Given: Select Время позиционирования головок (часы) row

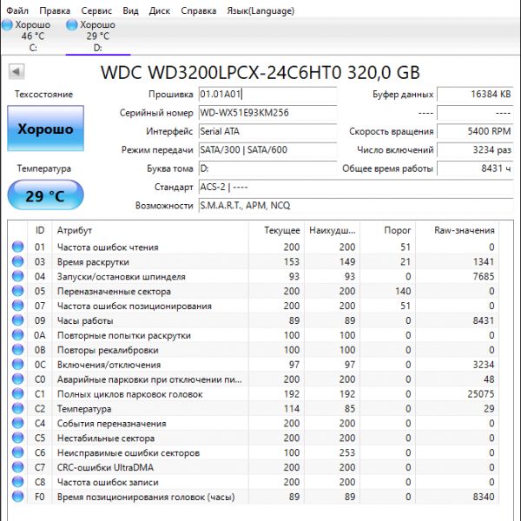Looking at the screenshot, I should click(x=254, y=497).
